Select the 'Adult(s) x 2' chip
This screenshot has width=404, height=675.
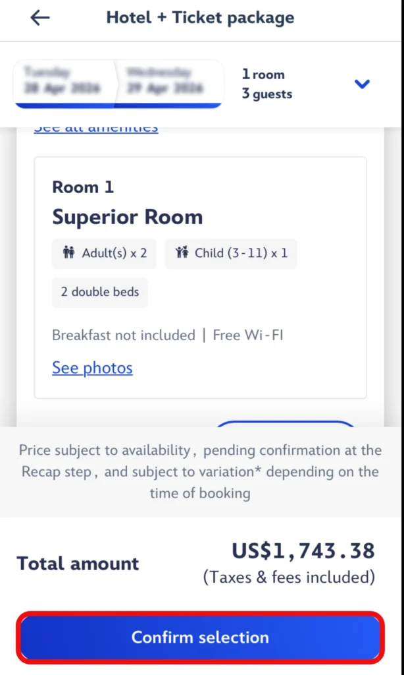[x=105, y=253]
